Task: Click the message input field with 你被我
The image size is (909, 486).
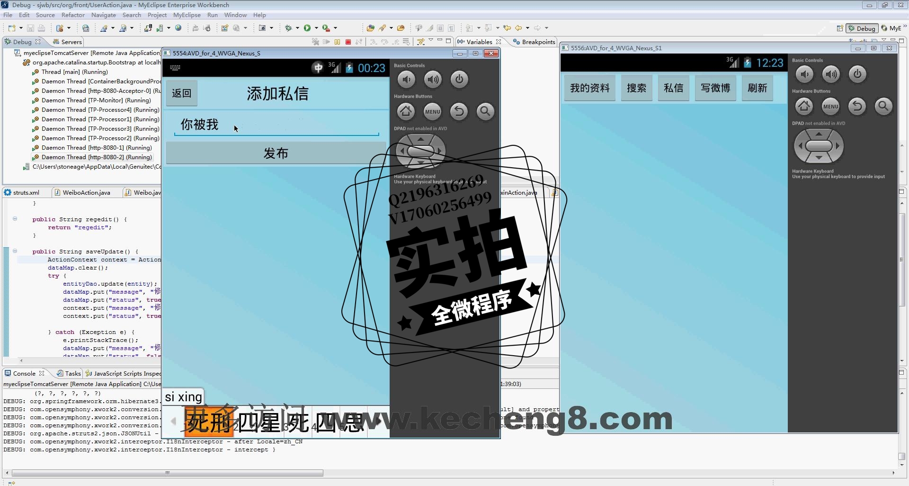Action: [276, 125]
